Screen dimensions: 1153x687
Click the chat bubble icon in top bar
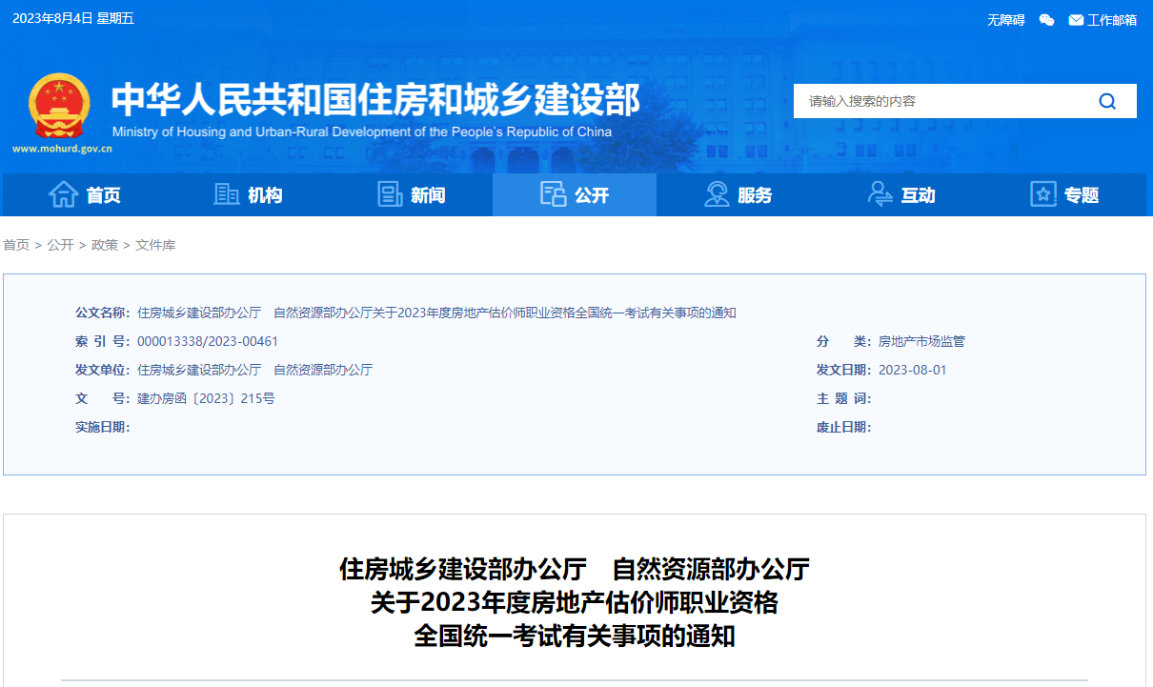point(1045,19)
